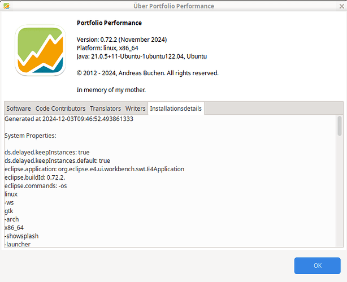Click 'In memory of my mother.' text
Image resolution: width=347 pixels, height=282 pixels.
coord(111,90)
